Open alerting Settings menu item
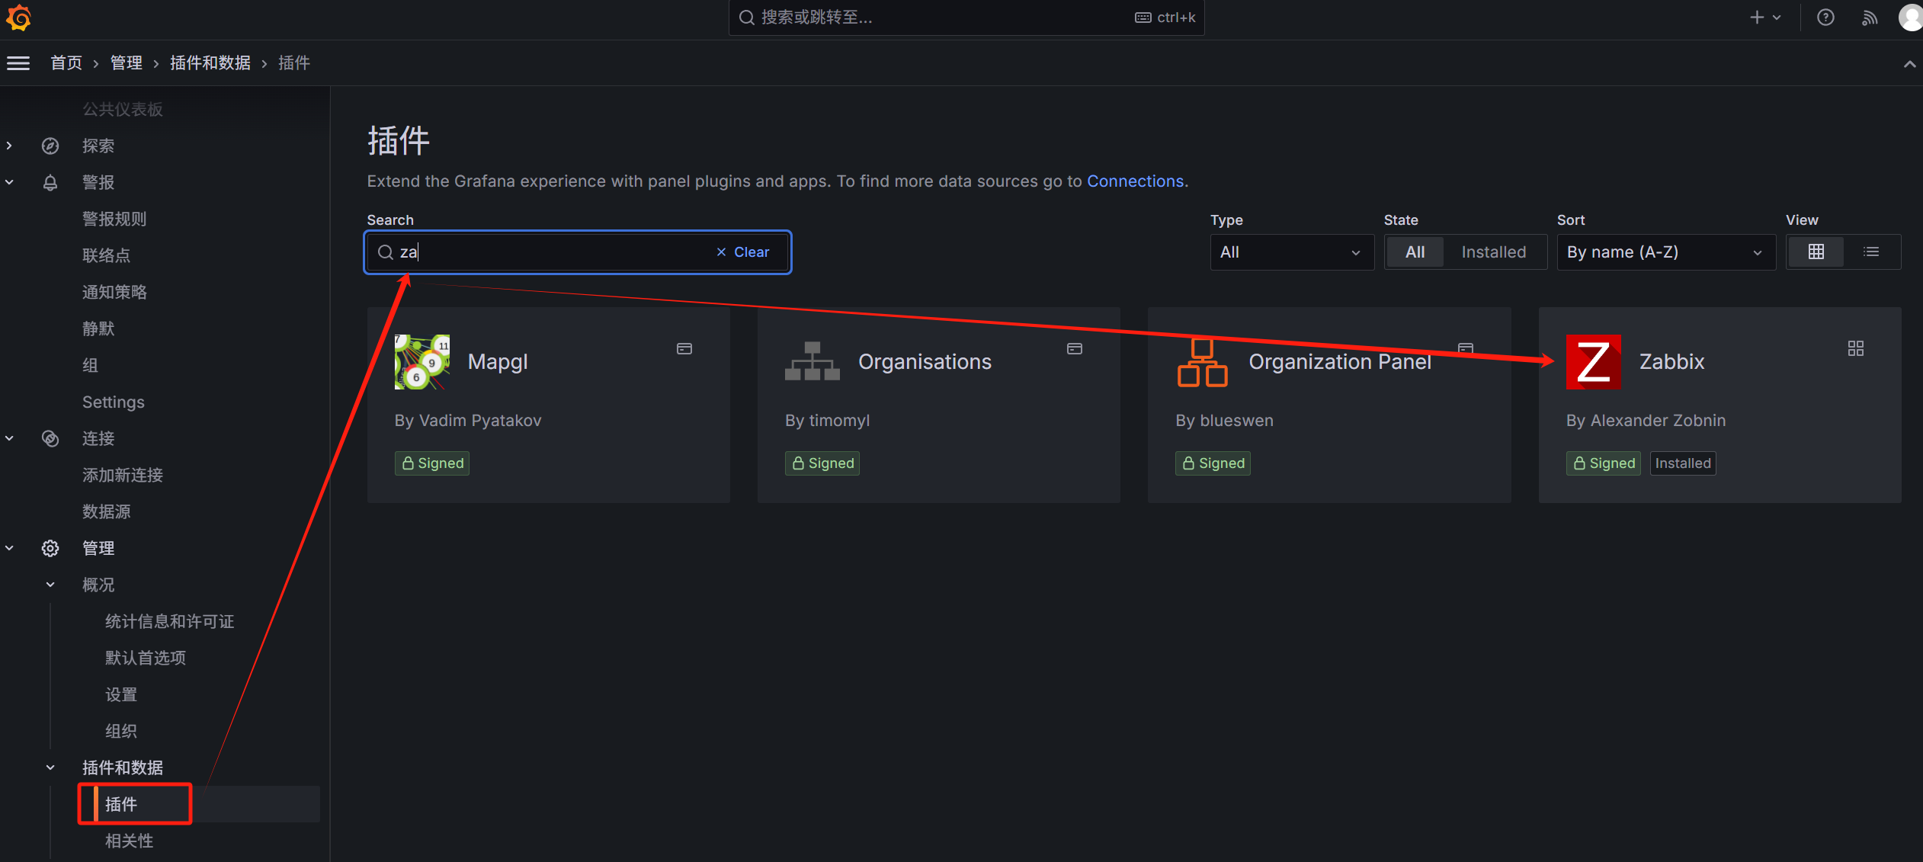The image size is (1923, 862). [x=114, y=402]
